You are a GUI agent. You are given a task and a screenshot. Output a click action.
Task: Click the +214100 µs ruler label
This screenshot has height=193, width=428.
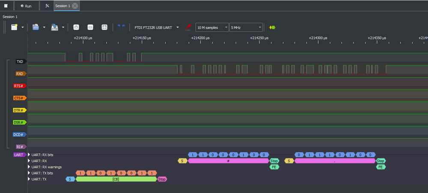click(x=83, y=38)
